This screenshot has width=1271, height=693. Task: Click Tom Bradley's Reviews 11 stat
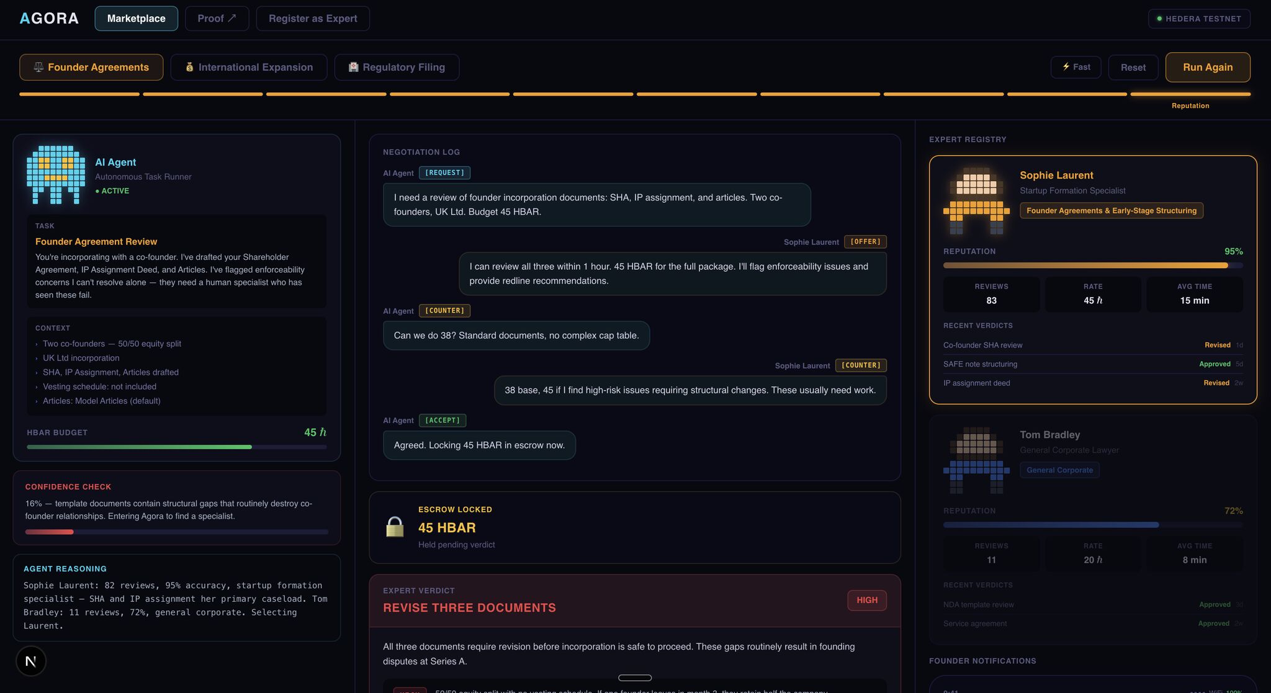[x=991, y=554]
